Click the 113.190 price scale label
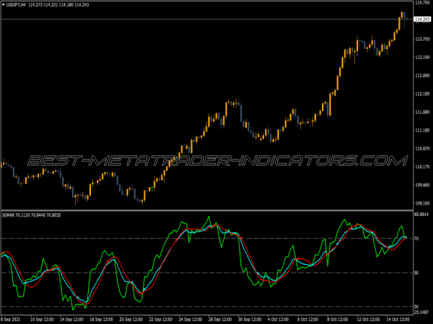The width and height of the screenshot is (433, 324). [x=422, y=58]
